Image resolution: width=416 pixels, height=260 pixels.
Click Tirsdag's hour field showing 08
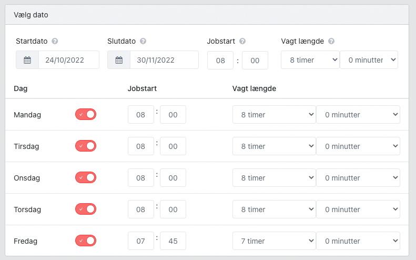141,146
